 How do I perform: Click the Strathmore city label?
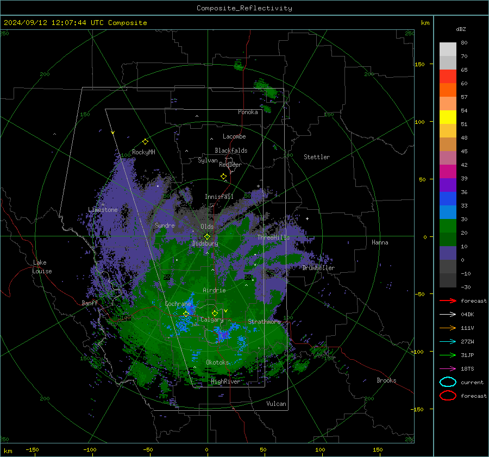pyautogui.click(x=265, y=322)
